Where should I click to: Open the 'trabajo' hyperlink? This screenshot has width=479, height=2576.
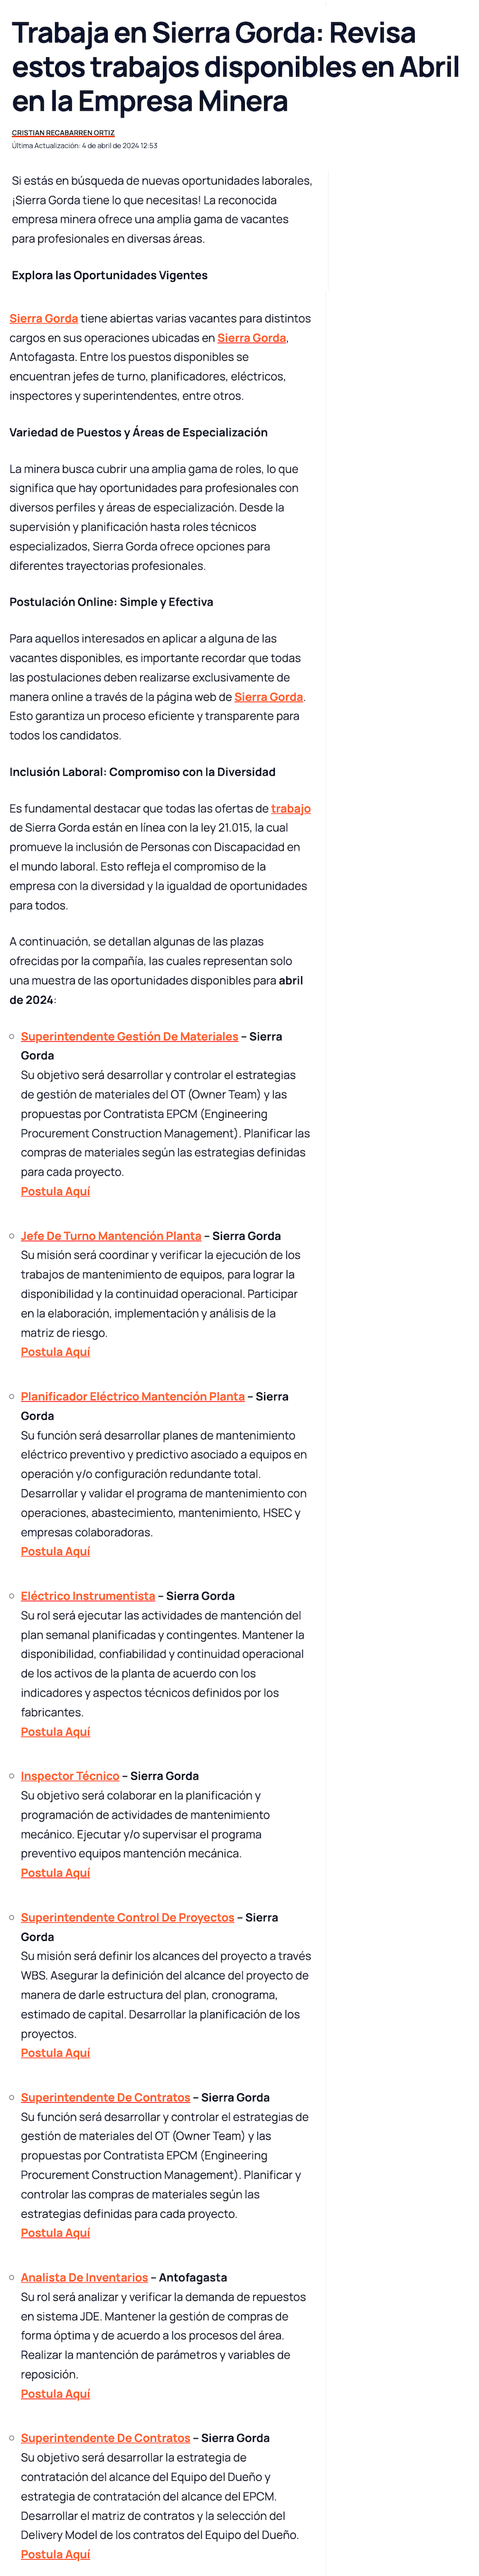tap(291, 808)
